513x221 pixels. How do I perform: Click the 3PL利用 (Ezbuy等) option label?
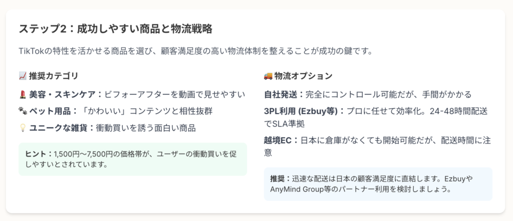point(301,111)
